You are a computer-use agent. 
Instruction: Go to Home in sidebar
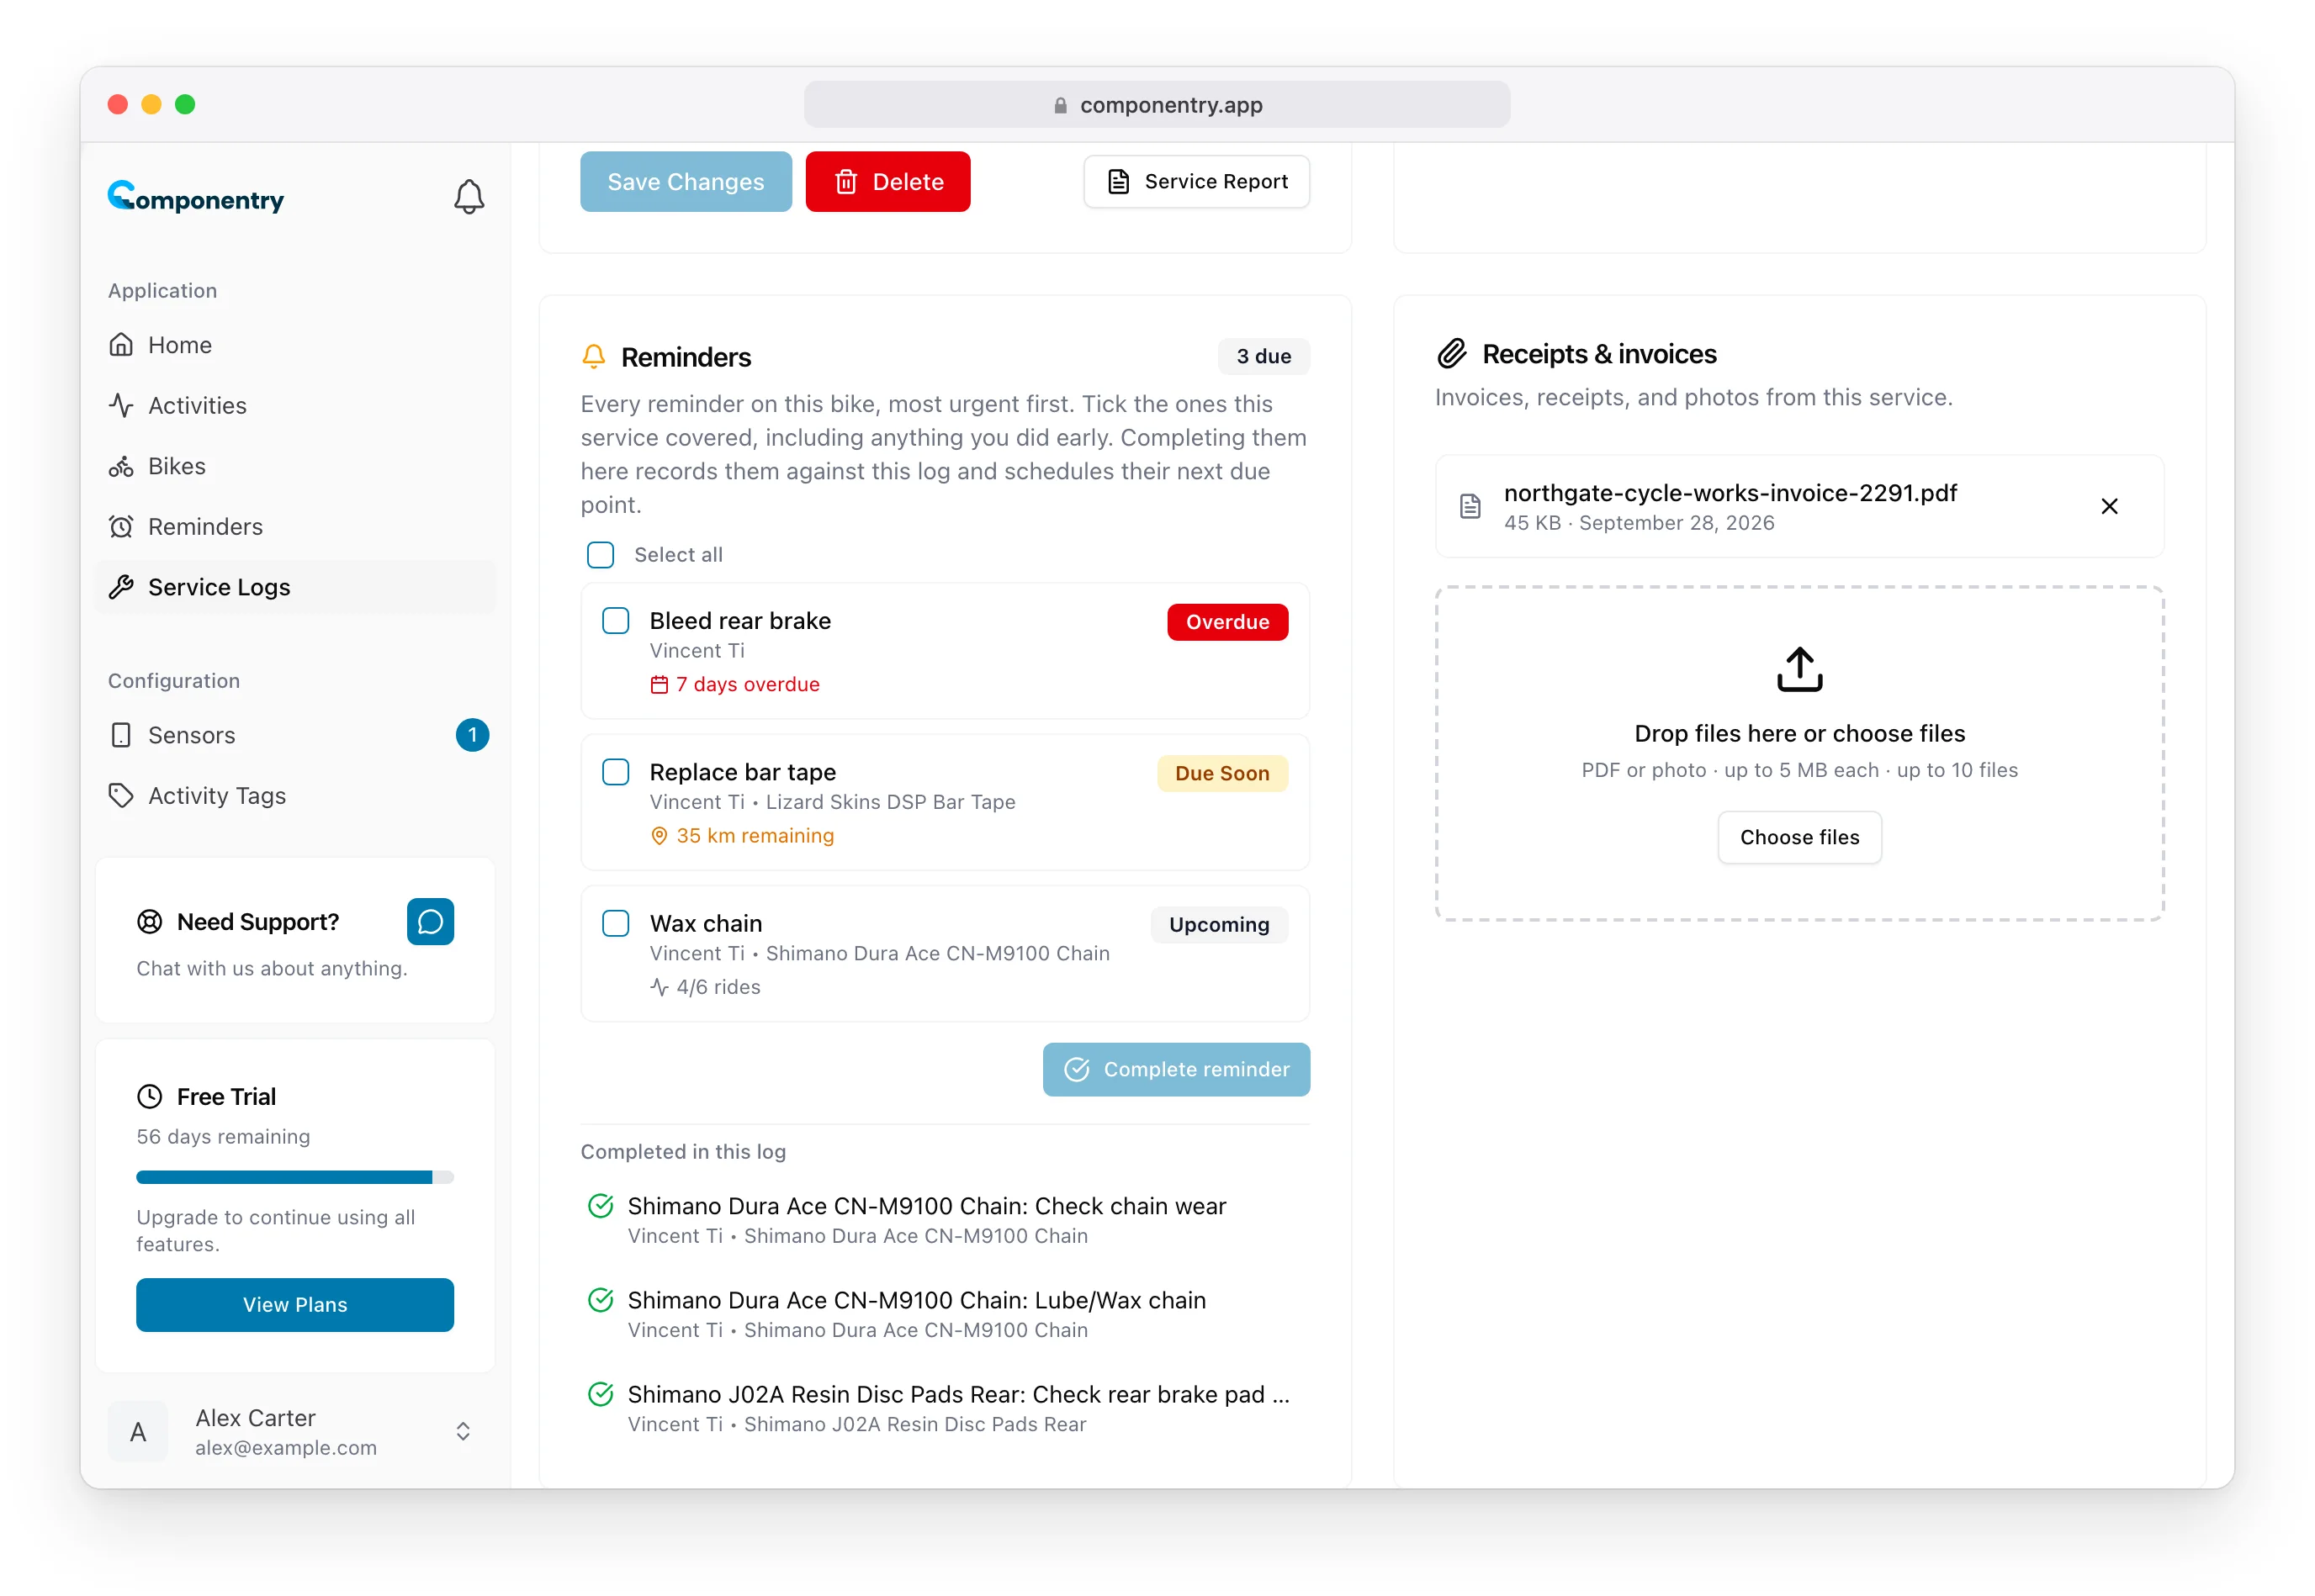click(x=296, y=345)
